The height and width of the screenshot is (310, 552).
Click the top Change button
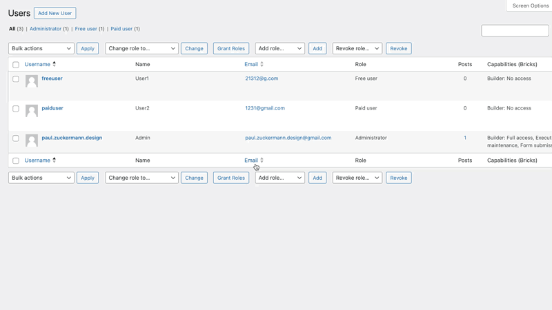[x=194, y=48]
